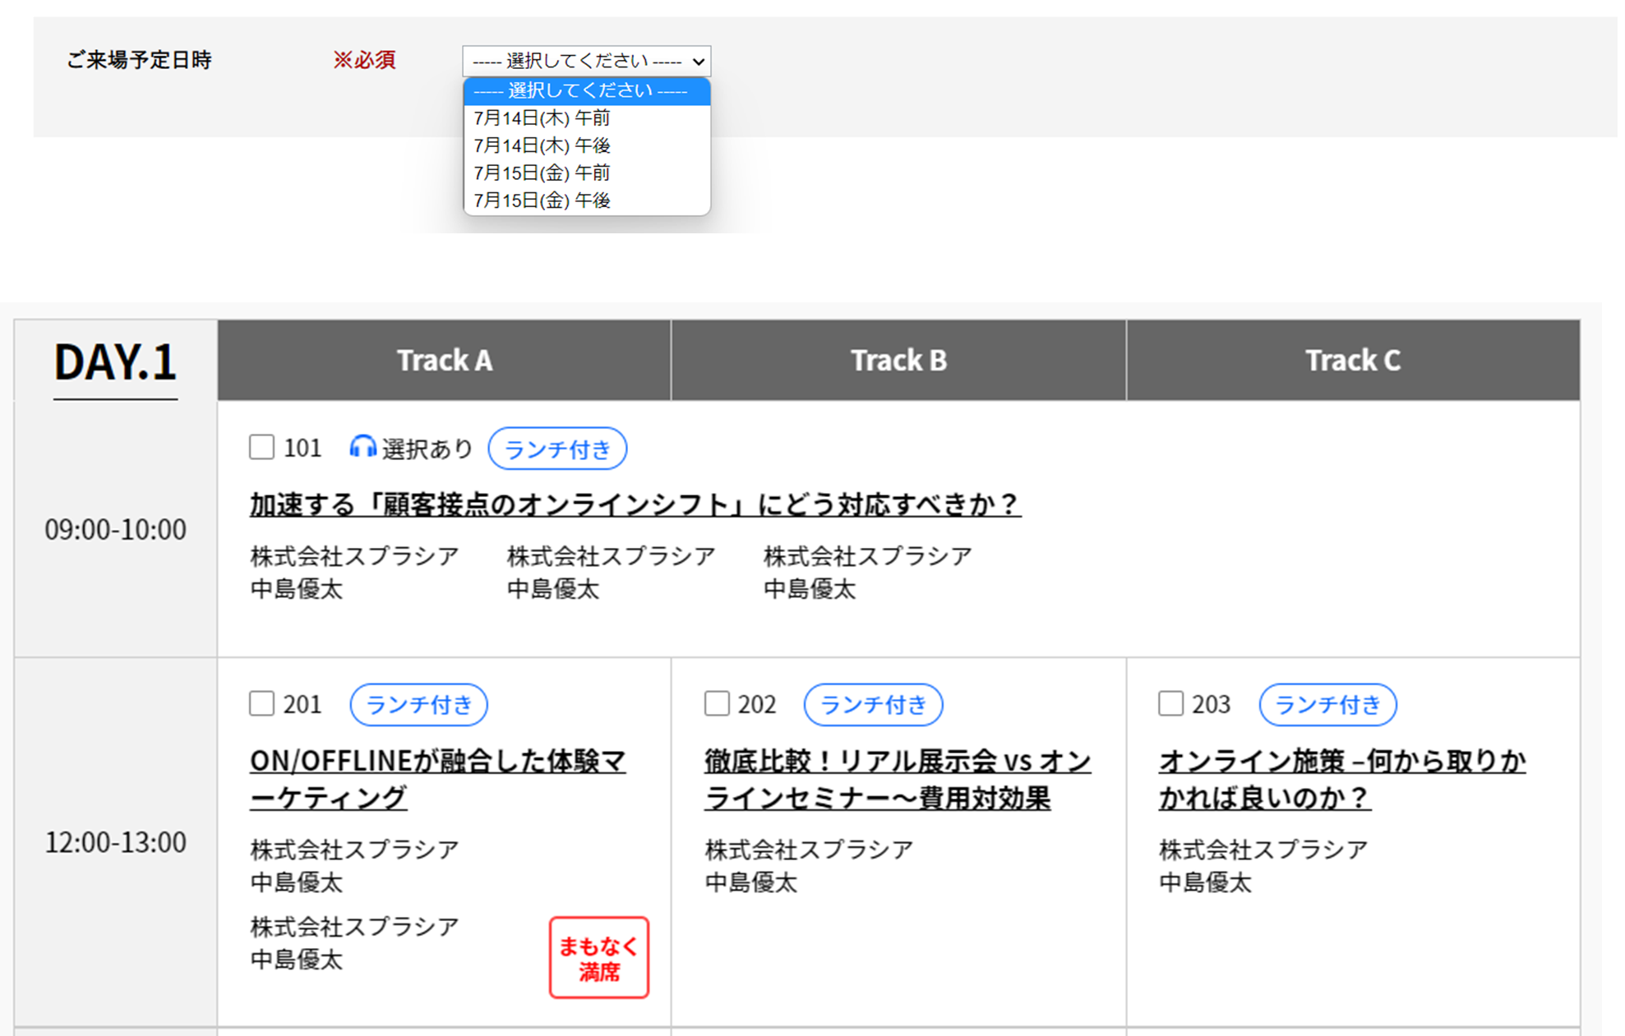The width and height of the screenshot is (1625, 1036).
Task: Open the 来場予定日時 selection dropdown
Action: tap(586, 61)
